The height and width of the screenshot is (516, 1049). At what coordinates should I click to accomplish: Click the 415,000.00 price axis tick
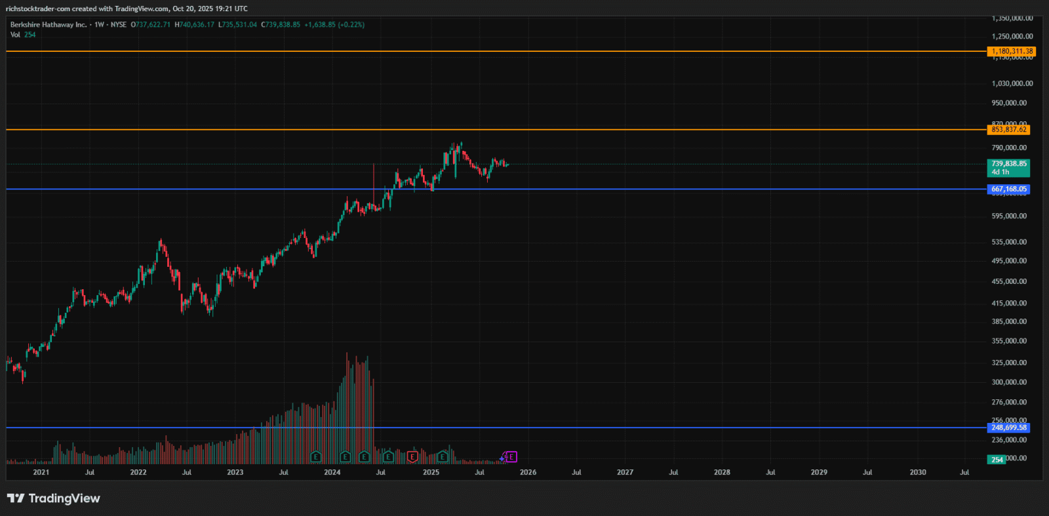(1010, 304)
